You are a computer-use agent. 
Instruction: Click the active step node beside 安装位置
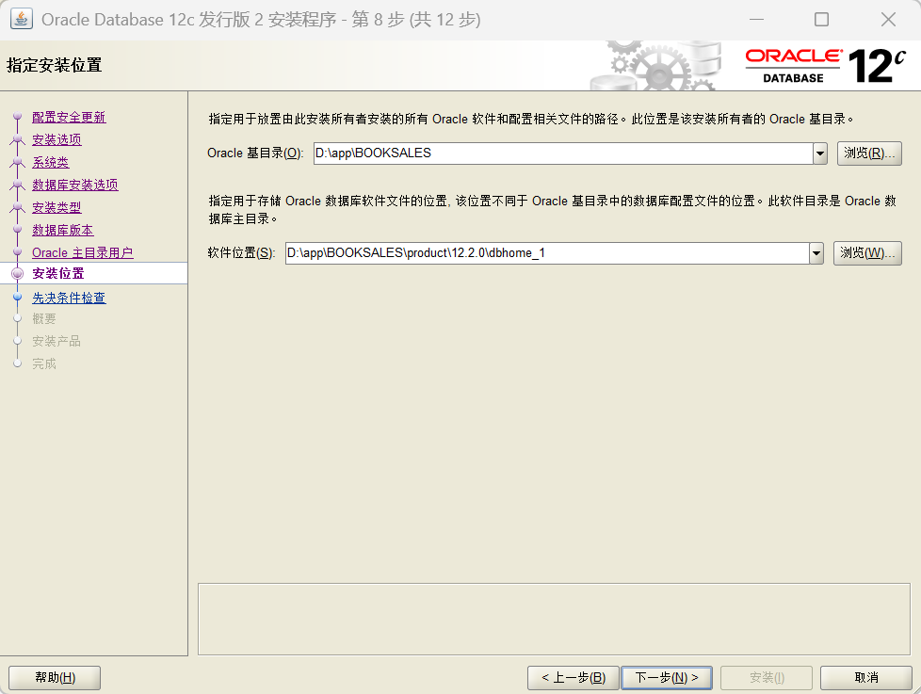[x=18, y=274]
